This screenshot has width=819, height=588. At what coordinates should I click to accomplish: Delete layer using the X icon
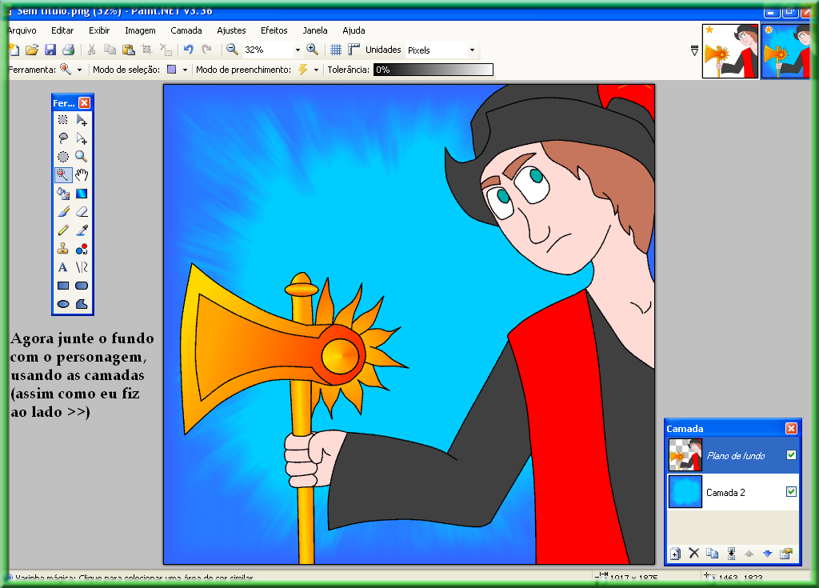pyautogui.click(x=693, y=553)
